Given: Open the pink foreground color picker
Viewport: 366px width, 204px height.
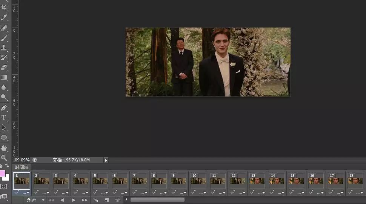Looking at the screenshot, I should point(2,173).
